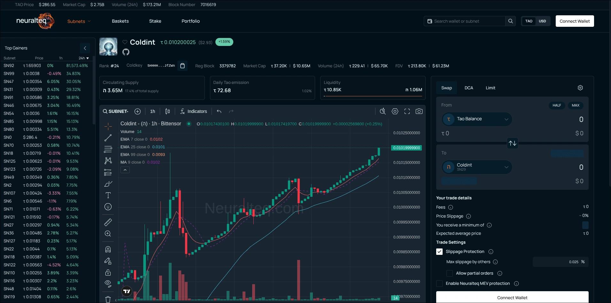This screenshot has height=303, width=611.
Task: Open quick search in chart toolbar
Action: point(383,111)
